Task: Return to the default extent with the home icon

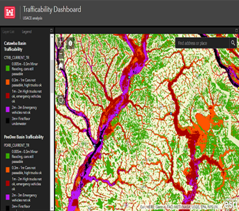Action: tap(61, 65)
